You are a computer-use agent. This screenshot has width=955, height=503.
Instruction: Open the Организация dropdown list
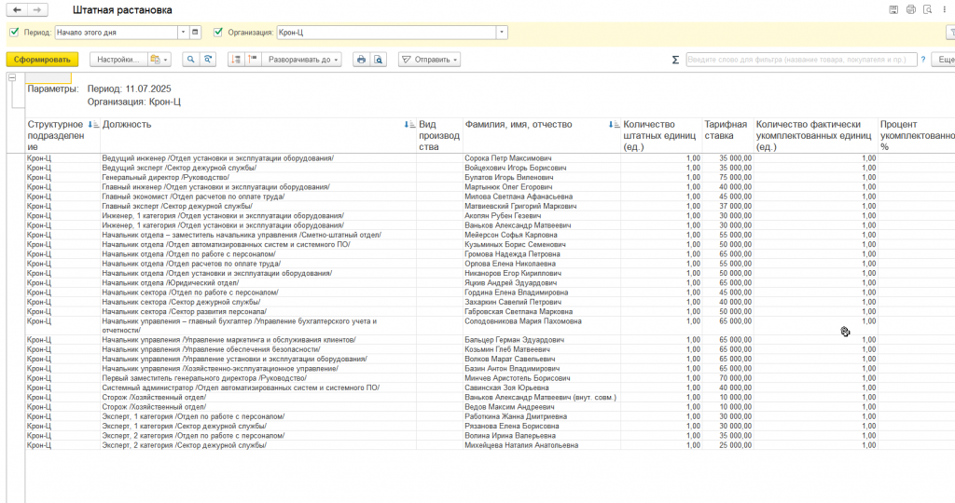point(502,33)
